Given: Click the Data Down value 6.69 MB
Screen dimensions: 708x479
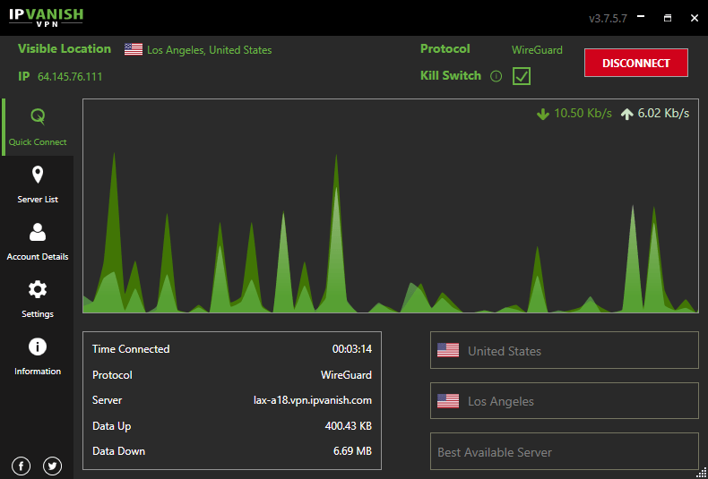Looking at the screenshot, I should point(351,451).
